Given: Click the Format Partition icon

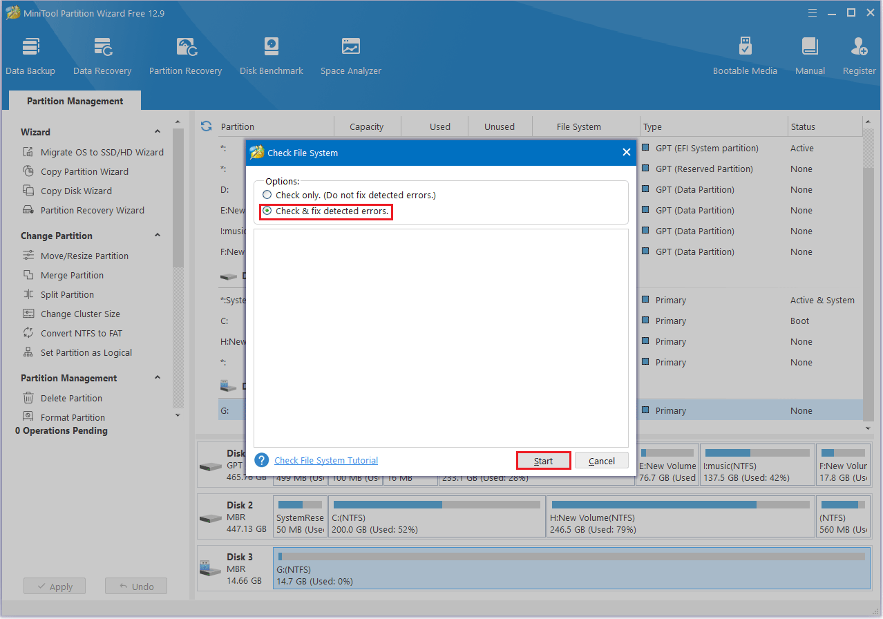Looking at the screenshot, I should point(28,417).
